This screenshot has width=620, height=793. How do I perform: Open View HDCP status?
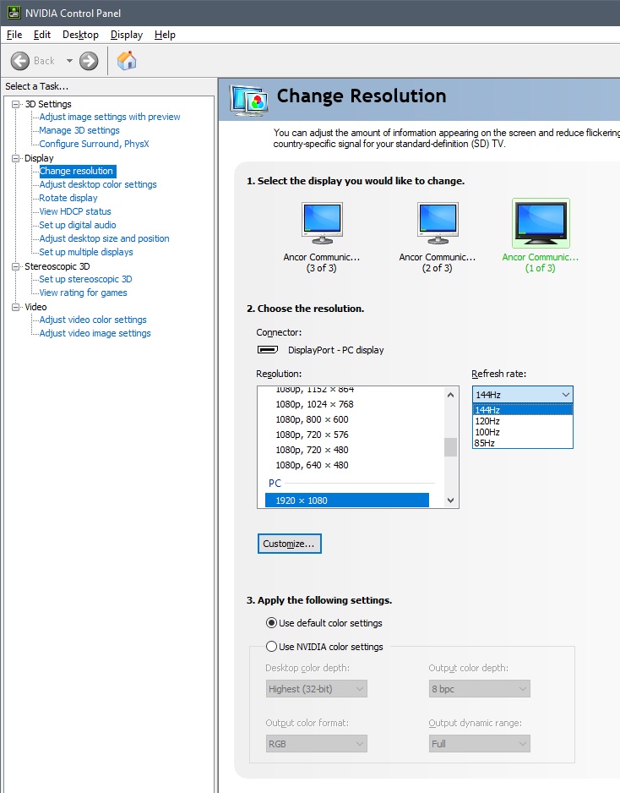coord(75,212)
